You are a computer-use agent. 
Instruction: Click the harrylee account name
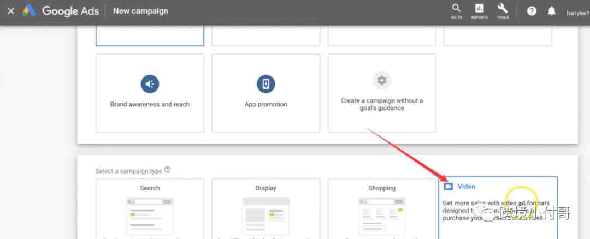pyautogui.click(x=577, y=13)
